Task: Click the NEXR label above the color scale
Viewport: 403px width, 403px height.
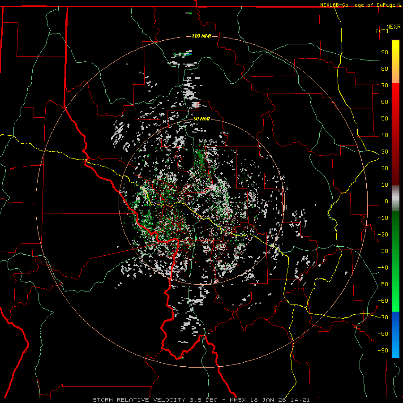Action: [394, 27]
